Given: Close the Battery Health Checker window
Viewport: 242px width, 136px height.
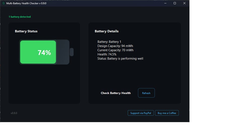Looking at the screenshot, I should click(184, 3).
